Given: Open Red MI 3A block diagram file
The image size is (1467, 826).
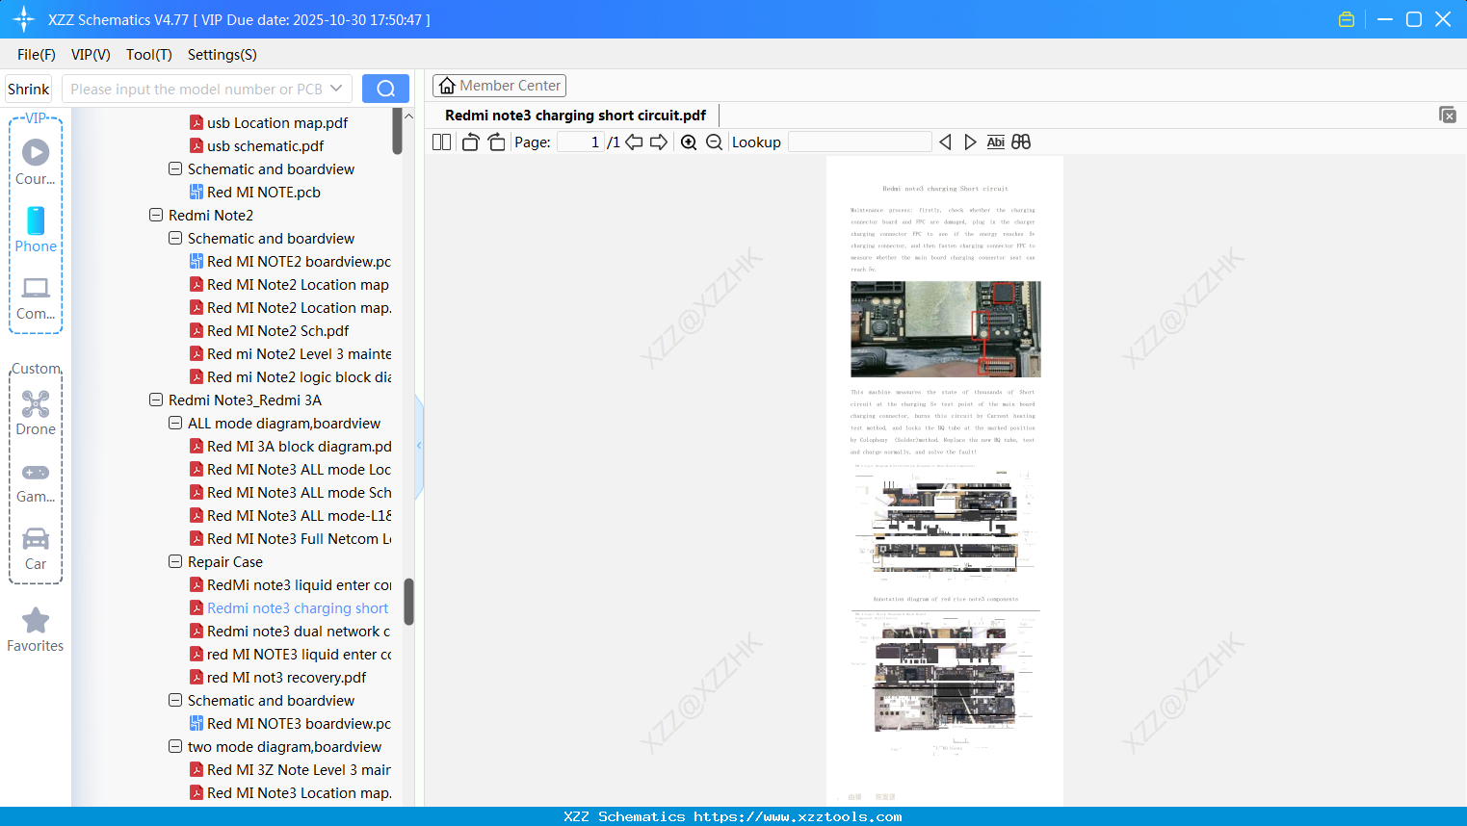Looking at the screenshot, I should point(290,447).
